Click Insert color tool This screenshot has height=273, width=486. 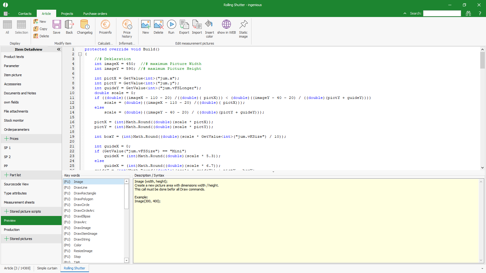coord(209,29)
